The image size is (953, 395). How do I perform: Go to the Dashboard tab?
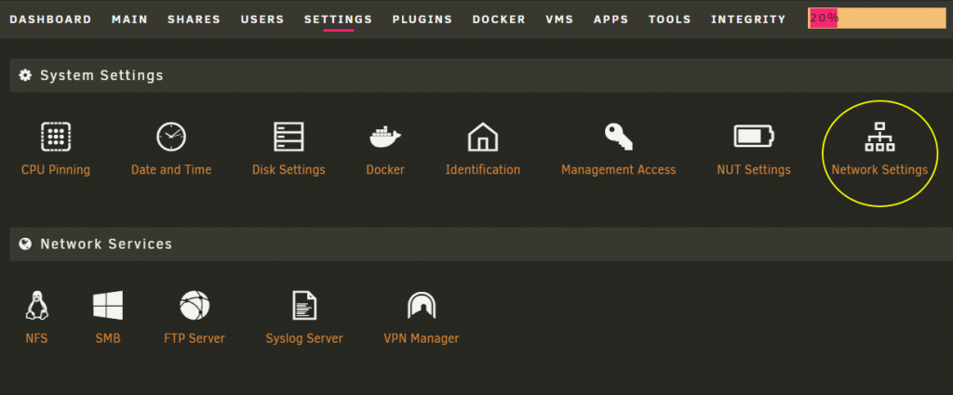(x=50, y=20)
